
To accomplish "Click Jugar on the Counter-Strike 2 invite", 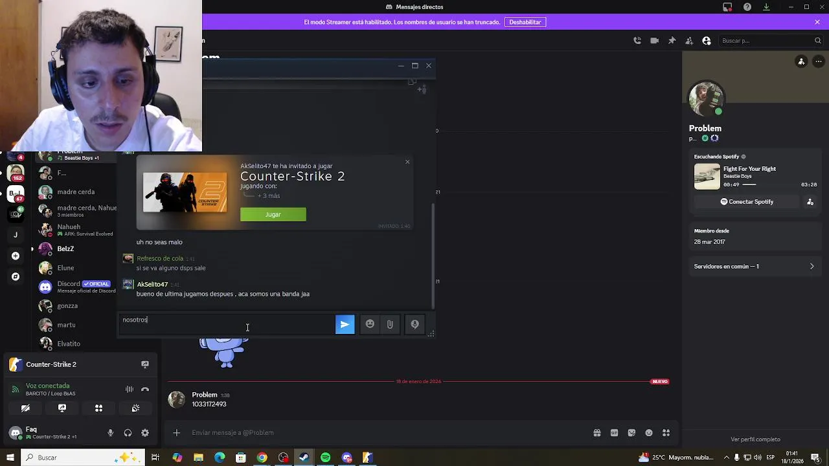I will coord(273,214).
